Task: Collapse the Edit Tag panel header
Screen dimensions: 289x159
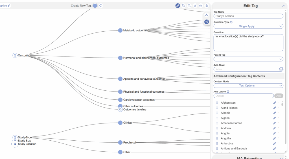Action: [x=283, y=6]
